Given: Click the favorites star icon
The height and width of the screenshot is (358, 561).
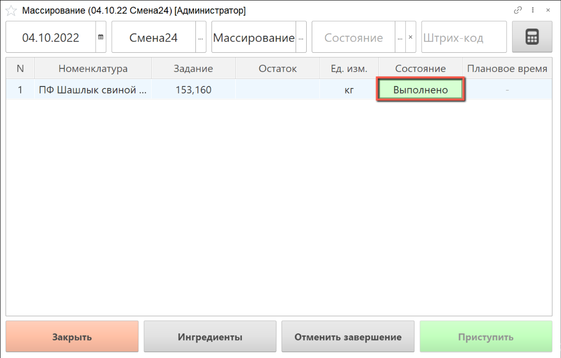Looking at the screenshot, I should [11, 11].
